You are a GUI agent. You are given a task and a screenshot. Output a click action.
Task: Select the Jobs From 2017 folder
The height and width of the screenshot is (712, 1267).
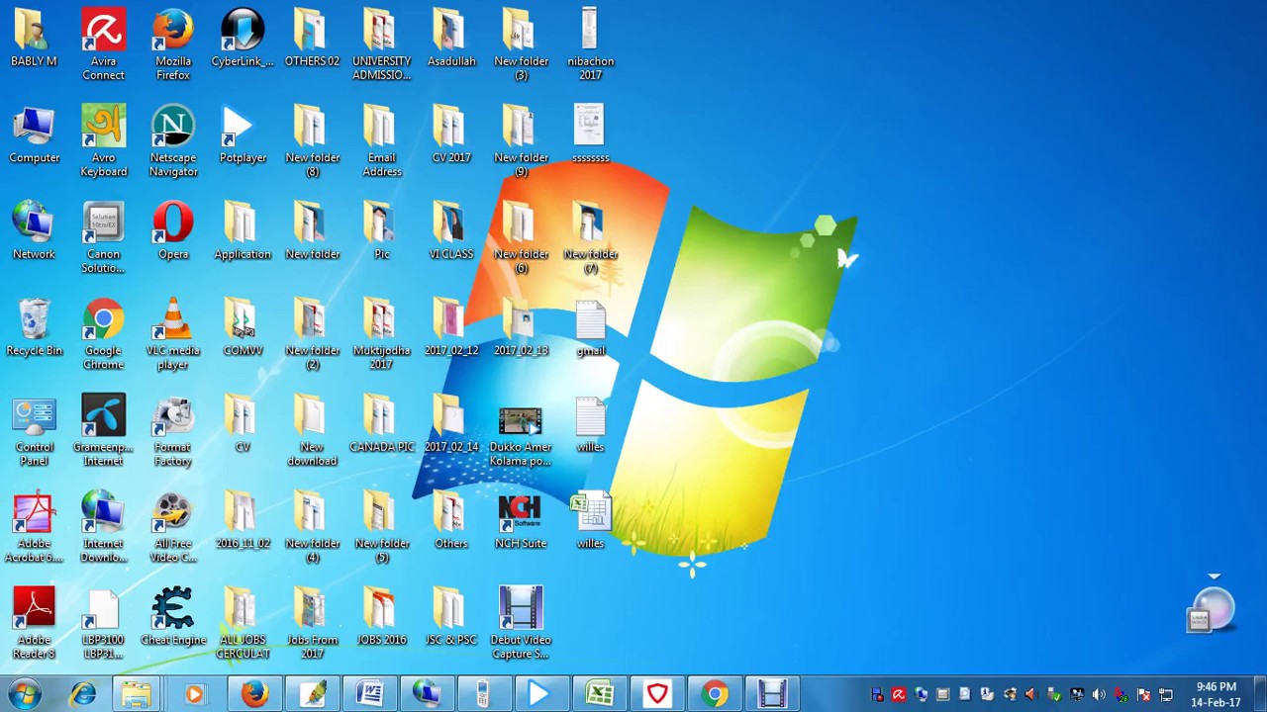tap(312, 624)
